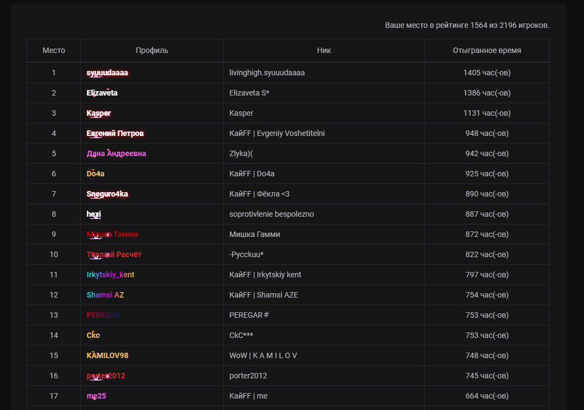Screen dimensions: 584x410
Task: Click the red Мишка Гамми profile link
Action: pos(112,234)
